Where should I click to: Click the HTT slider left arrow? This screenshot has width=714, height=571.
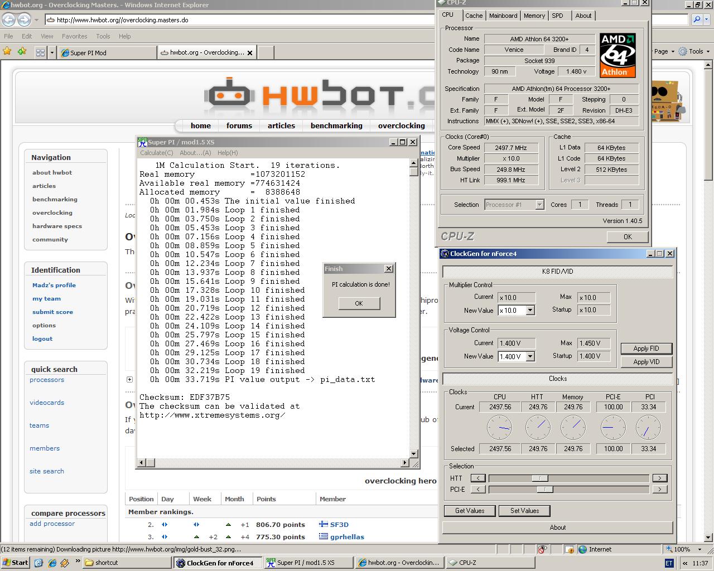pos(478,478)
